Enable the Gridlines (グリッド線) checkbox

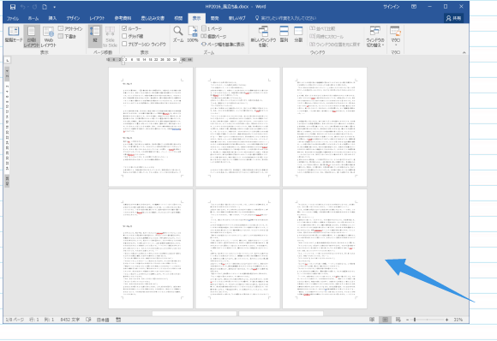coord(124,36)
